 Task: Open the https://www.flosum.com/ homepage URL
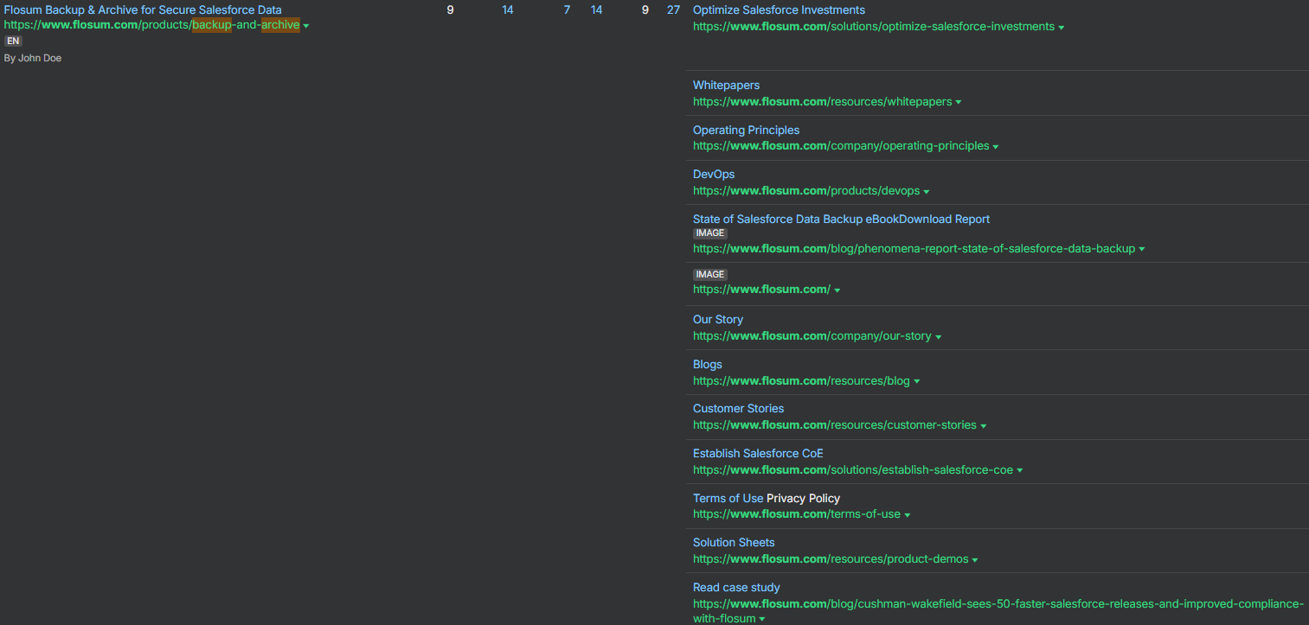(x=761, y=290)
